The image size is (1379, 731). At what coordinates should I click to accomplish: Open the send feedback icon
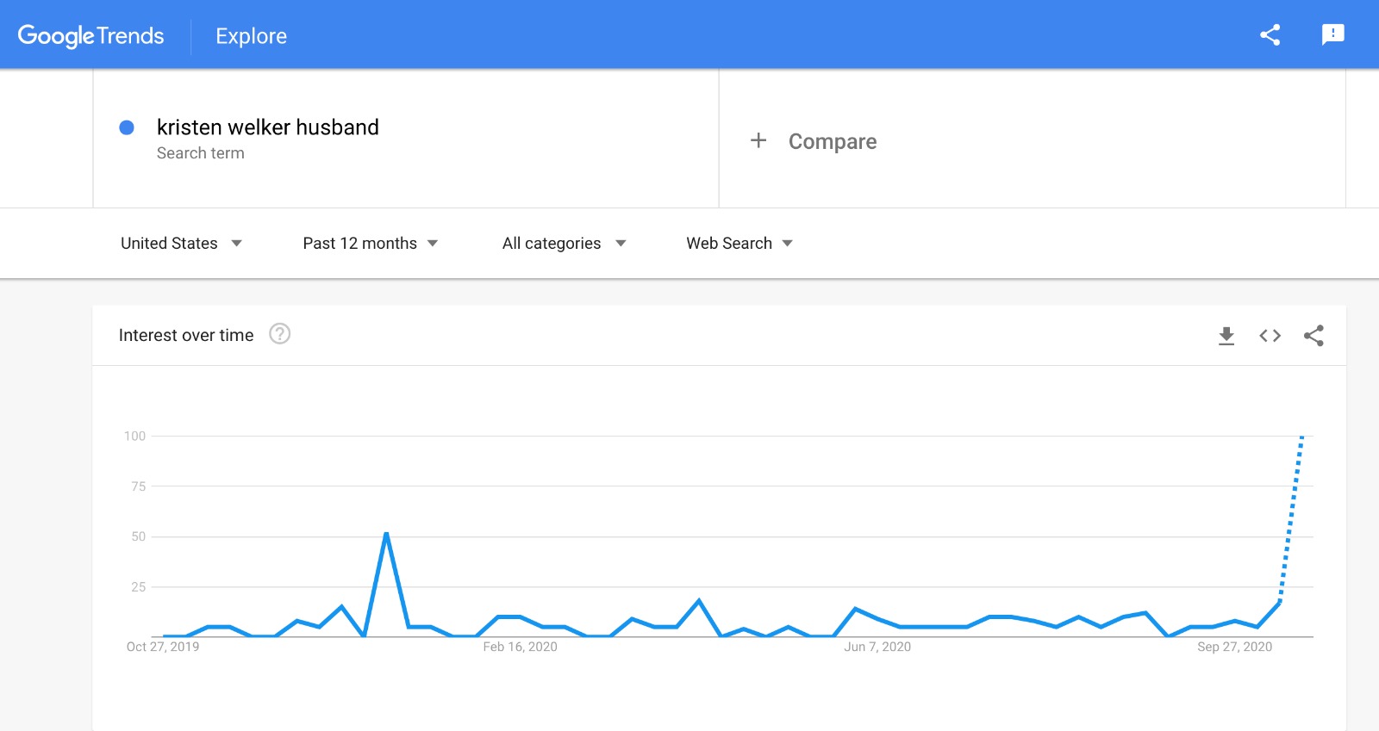coord(1332,34)
